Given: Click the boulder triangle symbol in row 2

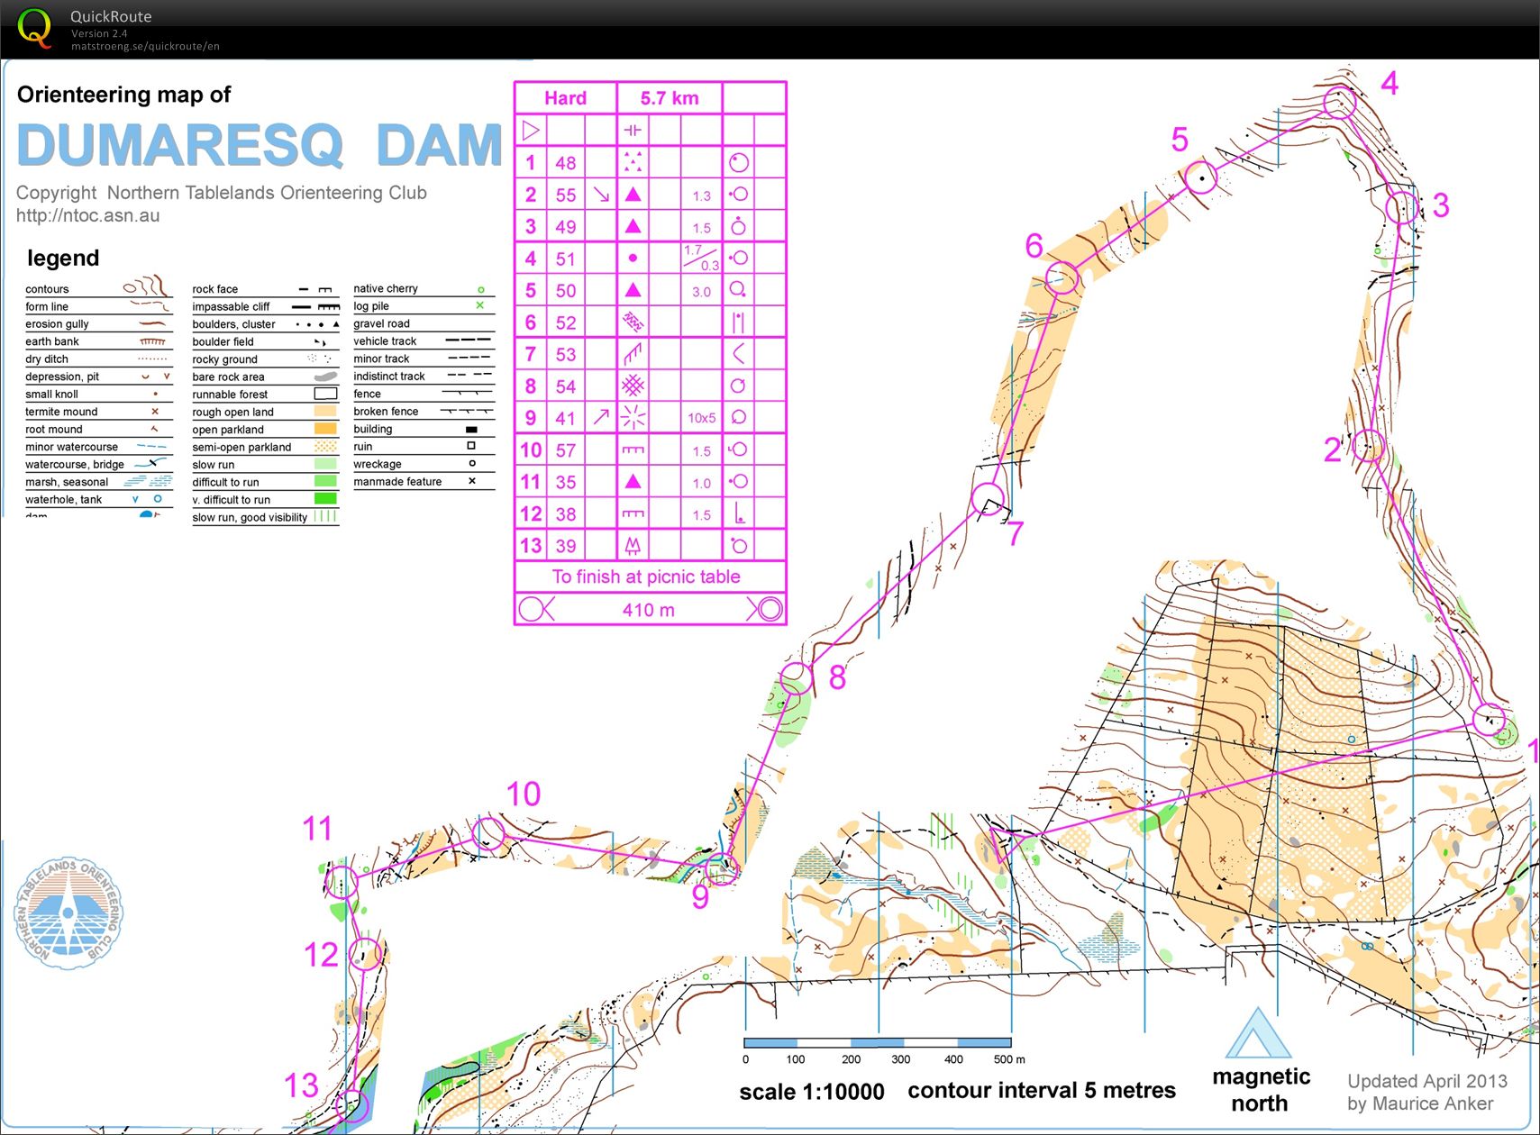Looking at the screenshot, I should (x=633, y=195).
